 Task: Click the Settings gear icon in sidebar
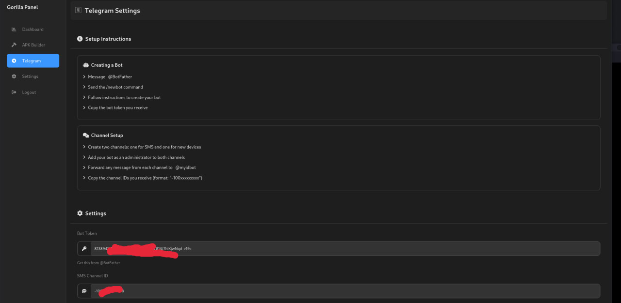pyautogui.click(x=14, y=76)
